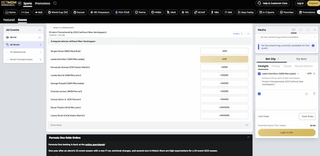
Task: Pick Fernando Alonso +3300 odds
Action: [224, 67]
